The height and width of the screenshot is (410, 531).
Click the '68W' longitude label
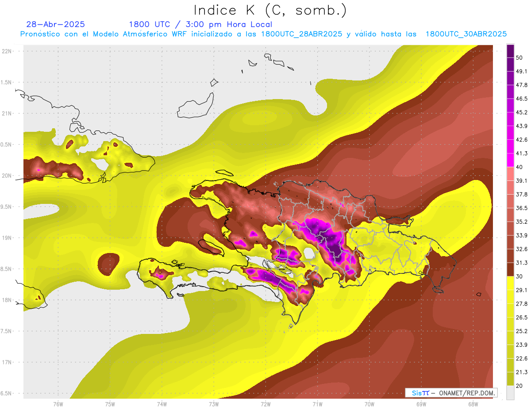click(x=473, y=404)
